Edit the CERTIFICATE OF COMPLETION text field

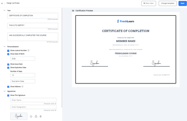(x=33, y=16)
